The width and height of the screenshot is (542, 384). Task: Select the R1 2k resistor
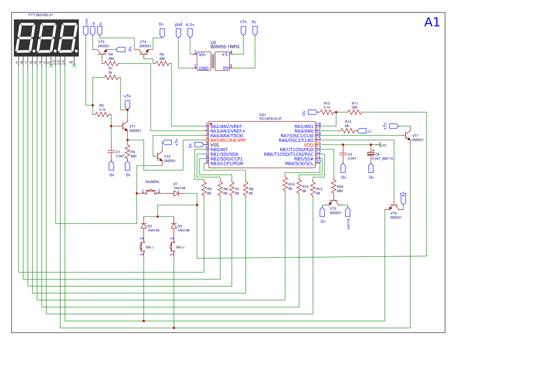[111, 78]
